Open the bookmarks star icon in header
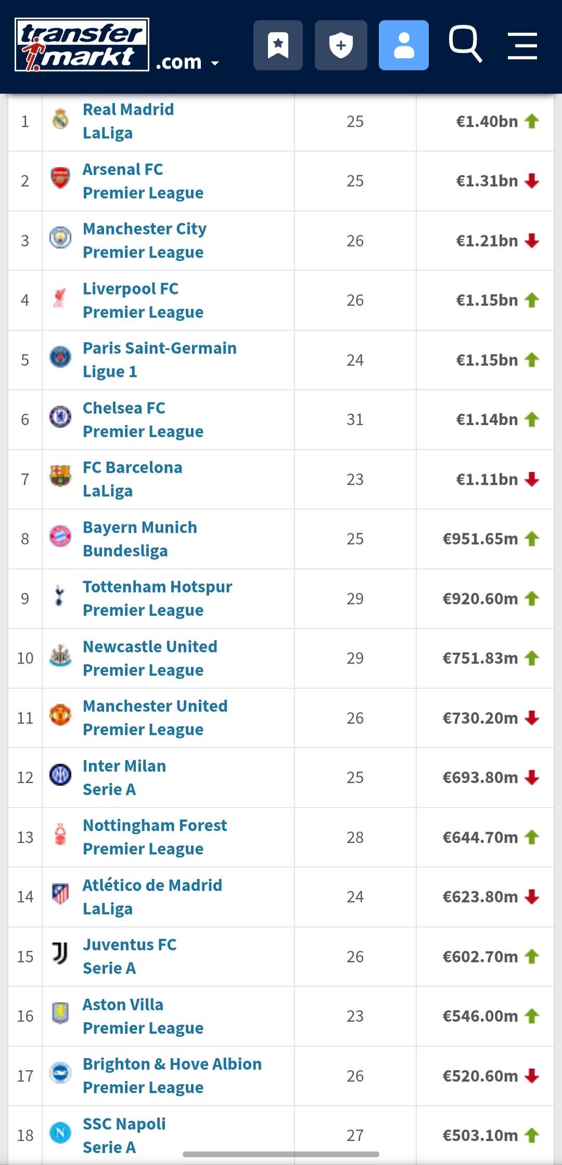Screen dimensions: 562x1165 click(278, 45)
